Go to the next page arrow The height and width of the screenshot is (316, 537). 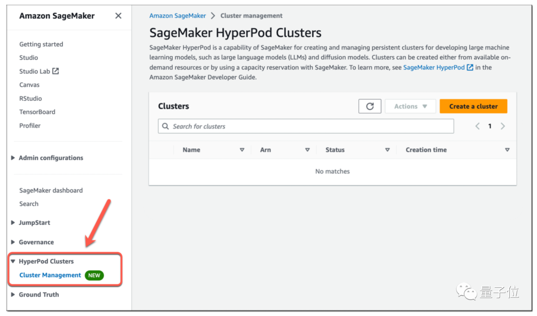(x=503, y=126)
